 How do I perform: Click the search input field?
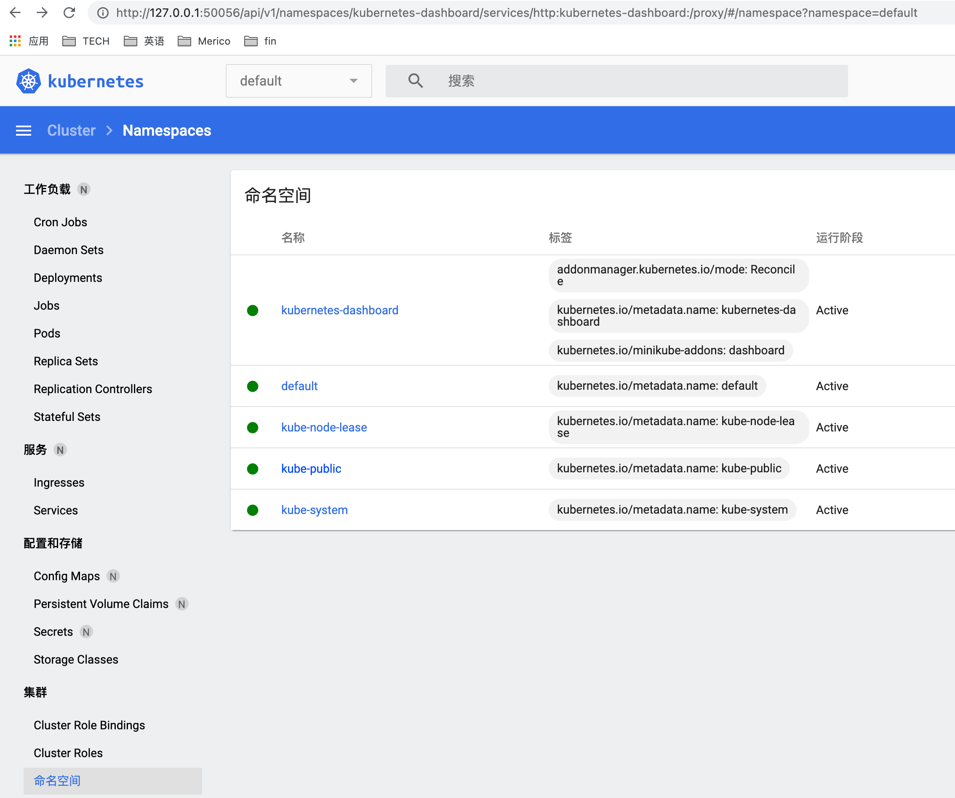click(x=637, y=81)
